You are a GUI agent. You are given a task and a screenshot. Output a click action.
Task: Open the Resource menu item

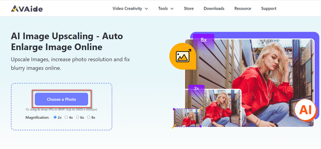coord(243,8)
